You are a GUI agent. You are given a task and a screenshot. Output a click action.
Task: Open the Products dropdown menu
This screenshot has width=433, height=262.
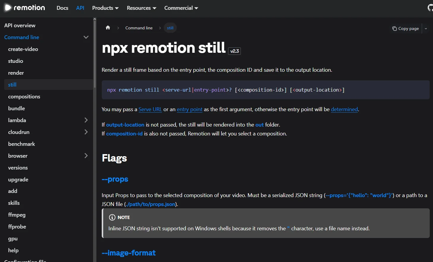click(x=105, y=8)
